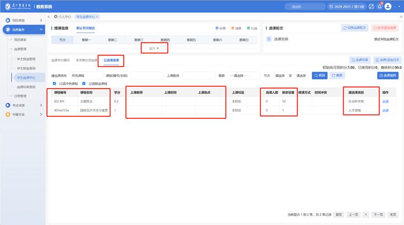This screenshot has width=404, height=225.
Task: Uncheck the 过滤限选课程 checkbox
Action: pyautogui.click(x=84, y=83)
